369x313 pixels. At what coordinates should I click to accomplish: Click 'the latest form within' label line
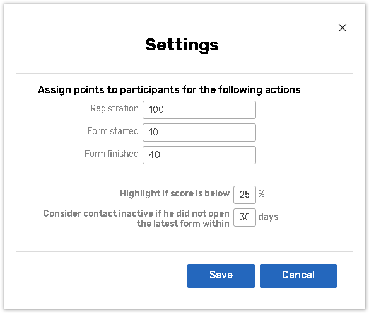(x=183, y=224)
